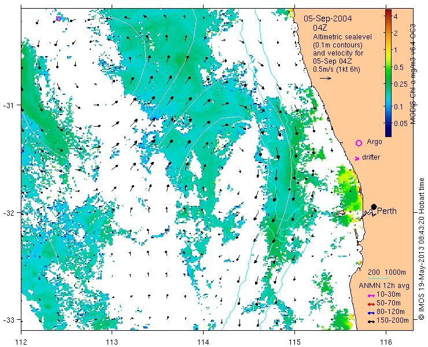Click the colorbar tick label 1
Screen dimensions: 428x347
click(396, 50)
